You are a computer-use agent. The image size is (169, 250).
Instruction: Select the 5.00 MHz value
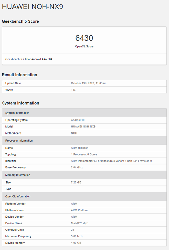pos(77,236)
